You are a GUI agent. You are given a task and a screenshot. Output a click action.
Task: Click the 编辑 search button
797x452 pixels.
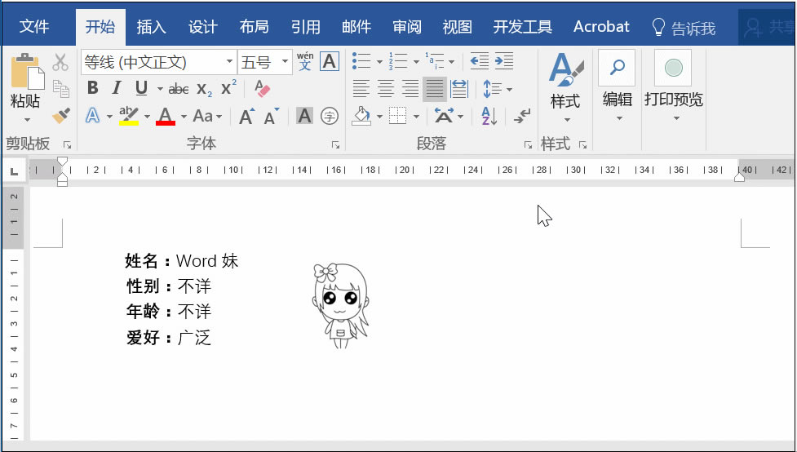tap(617, 68)
